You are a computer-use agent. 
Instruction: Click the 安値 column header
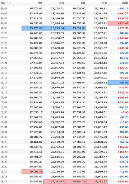(83, 3)
